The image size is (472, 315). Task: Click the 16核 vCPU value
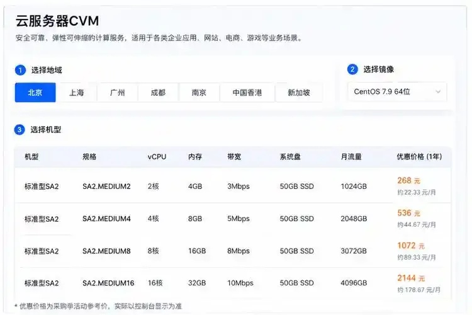(155, 283)
